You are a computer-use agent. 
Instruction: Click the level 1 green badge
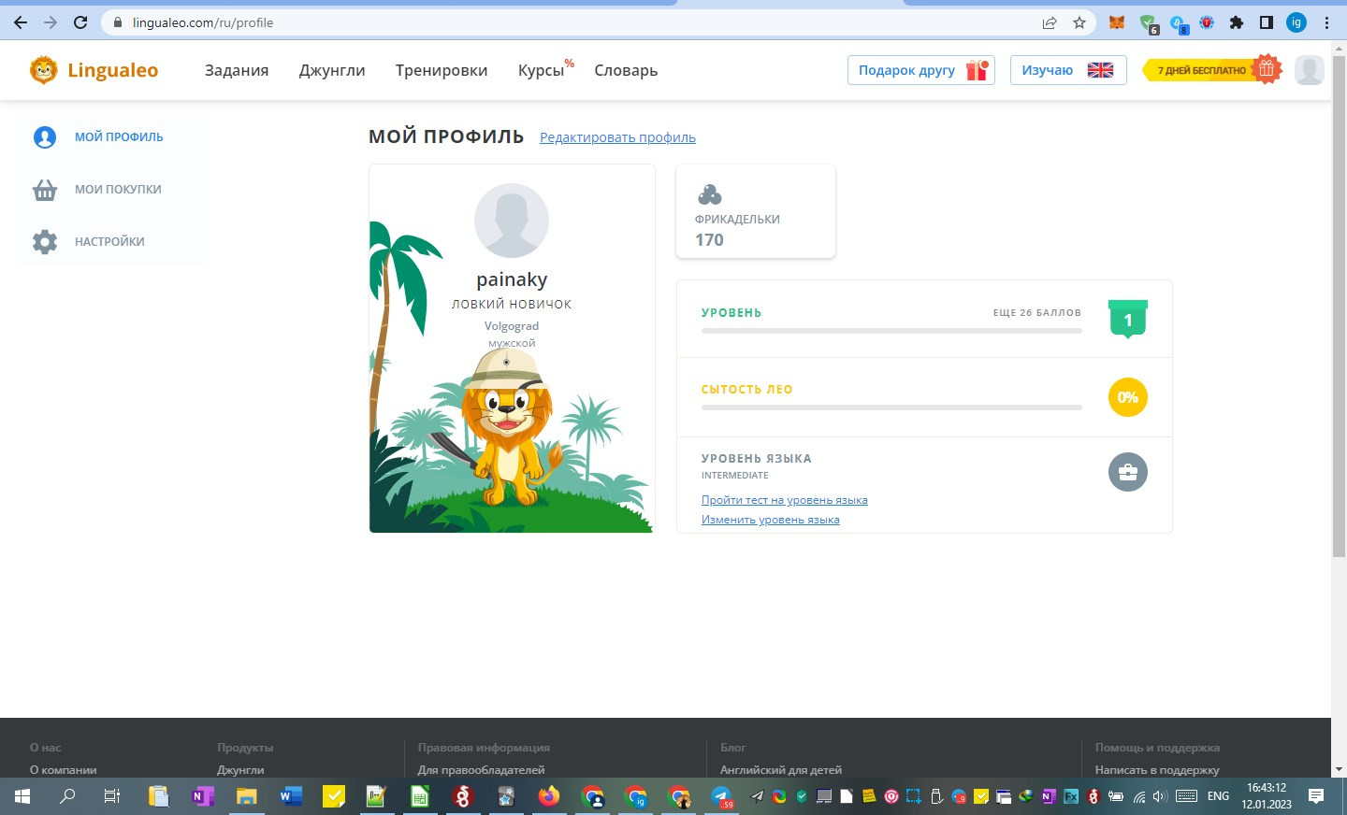click(x=1128, y=319)
